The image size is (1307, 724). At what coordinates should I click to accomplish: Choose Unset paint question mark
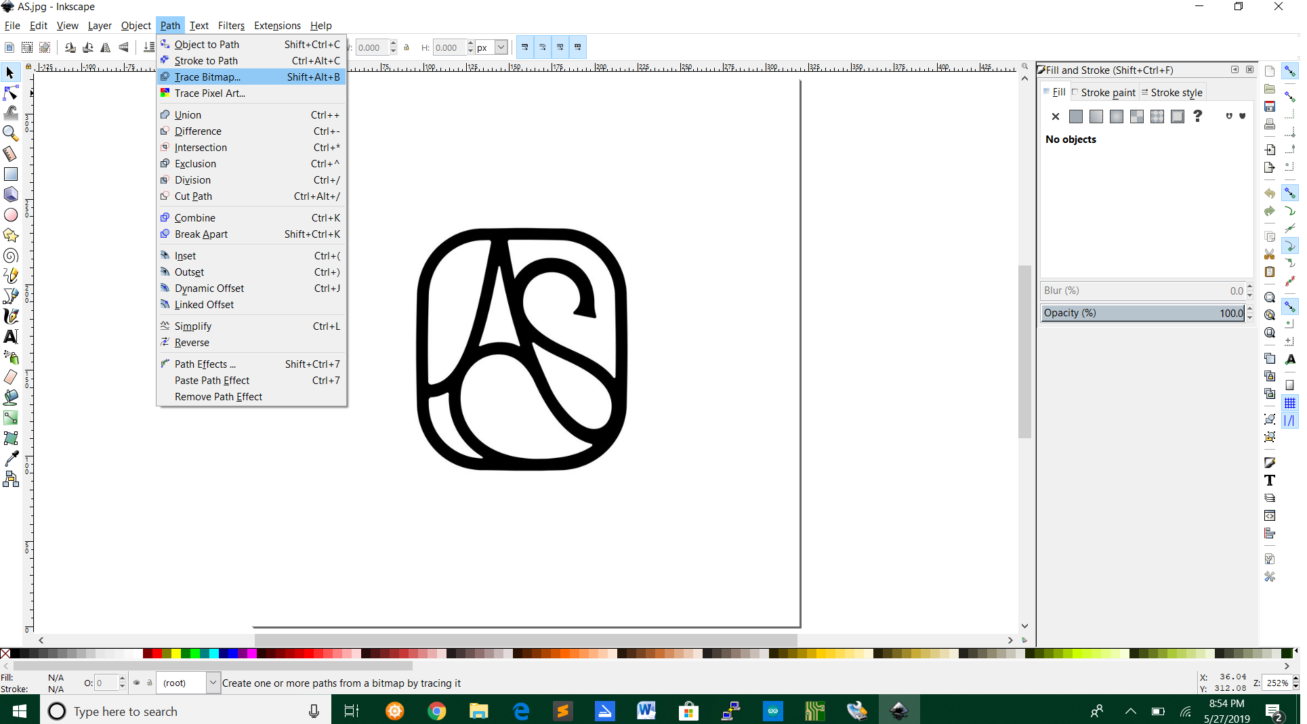tap(1197, 116)
